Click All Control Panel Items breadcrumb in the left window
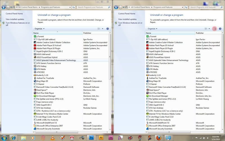The height and width of the screenshot is (141, 225). point(28,7)
